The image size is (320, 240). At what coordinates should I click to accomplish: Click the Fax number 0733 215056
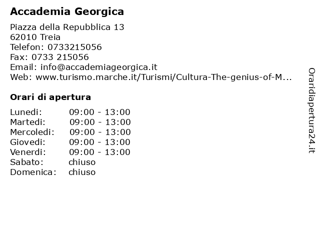[x=60, y=57]
